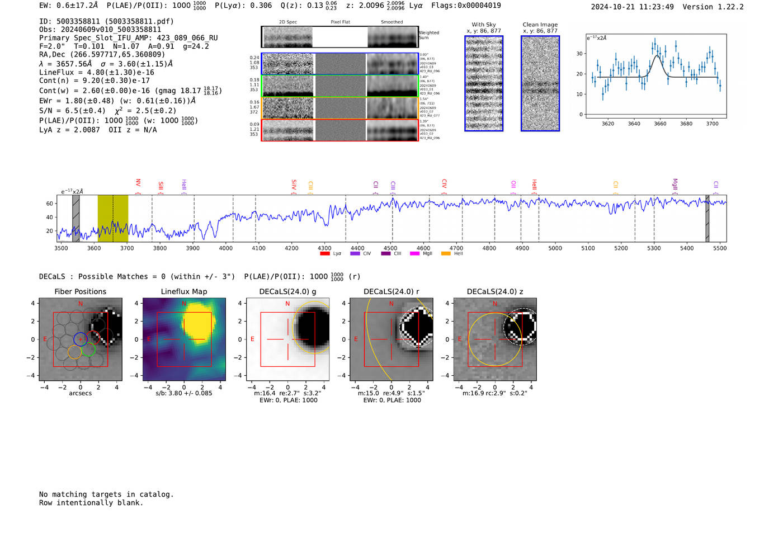Select the magenta MgII legend swatch
Screen dimensions: 783x533
[x=414, y=253]
